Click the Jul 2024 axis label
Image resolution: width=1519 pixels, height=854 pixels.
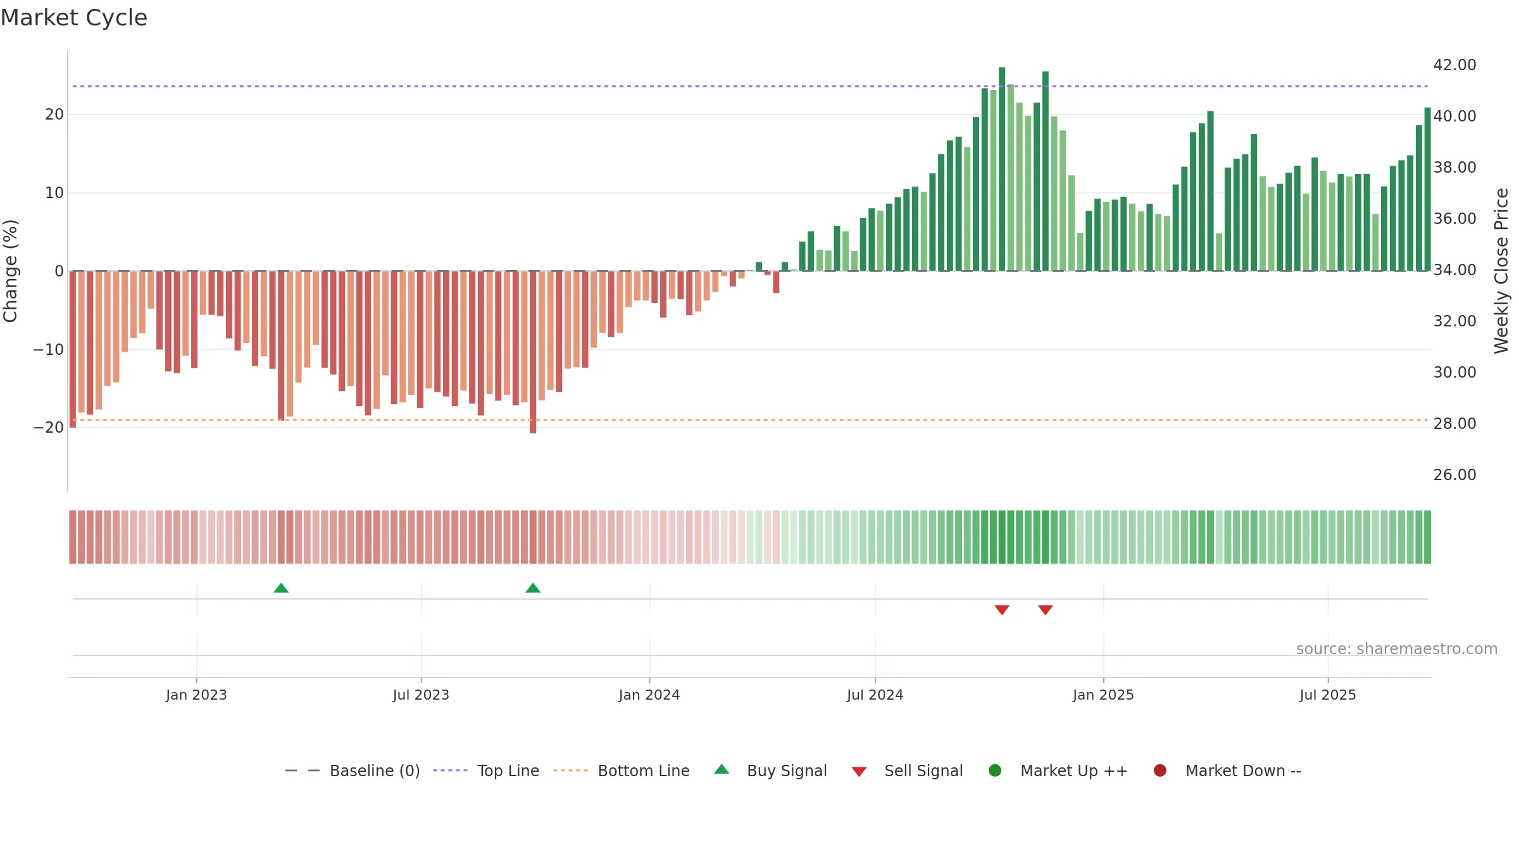[875, 695]
